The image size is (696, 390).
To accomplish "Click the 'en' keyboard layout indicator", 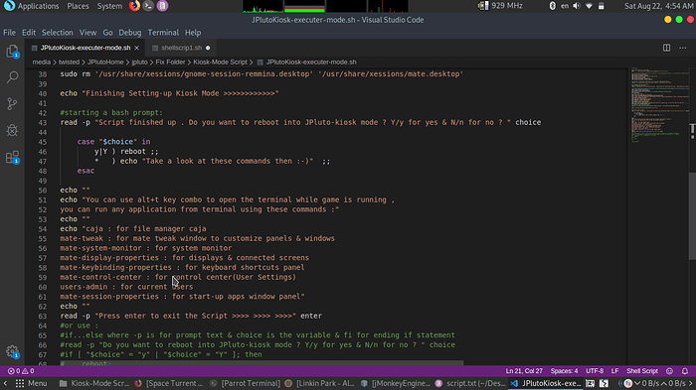I will tap(565, 6).
